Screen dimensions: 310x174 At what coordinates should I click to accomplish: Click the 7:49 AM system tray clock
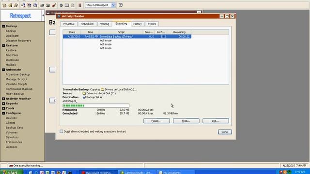299,172
